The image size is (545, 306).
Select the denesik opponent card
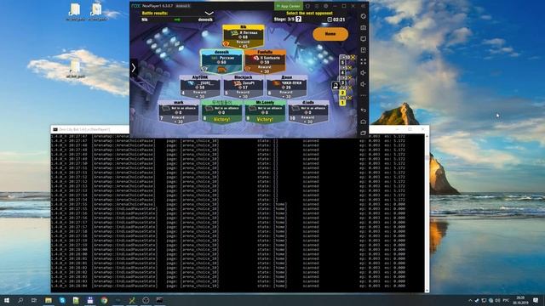point(221,61)
